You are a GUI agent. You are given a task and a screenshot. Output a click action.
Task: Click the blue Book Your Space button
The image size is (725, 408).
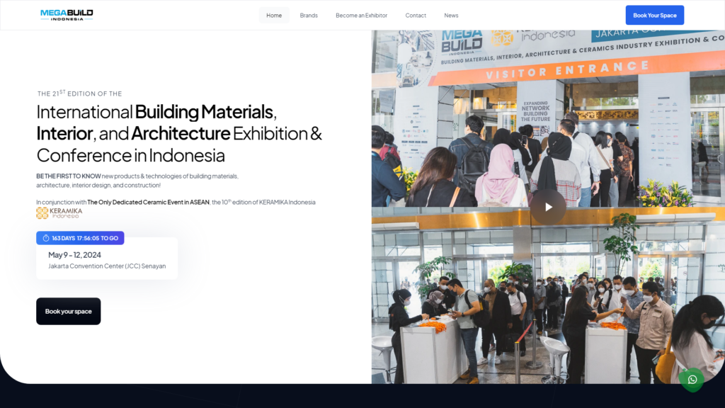coord(655,16)
